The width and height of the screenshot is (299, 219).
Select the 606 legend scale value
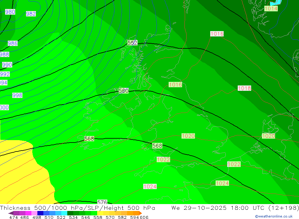pos(144,217)
